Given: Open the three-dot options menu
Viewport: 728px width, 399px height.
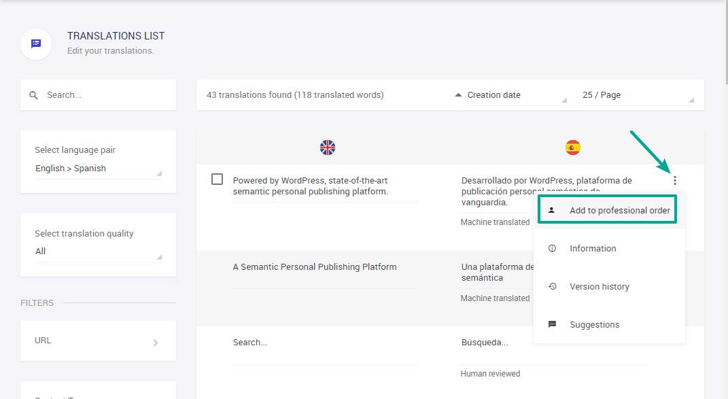Looking at the screenshot, I should coord(674,181).
